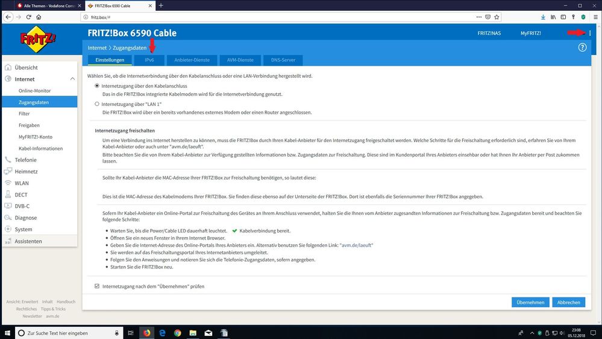Screen dimensions: 602x339
Task: Click the Windows search box
Action: [69, 333]
